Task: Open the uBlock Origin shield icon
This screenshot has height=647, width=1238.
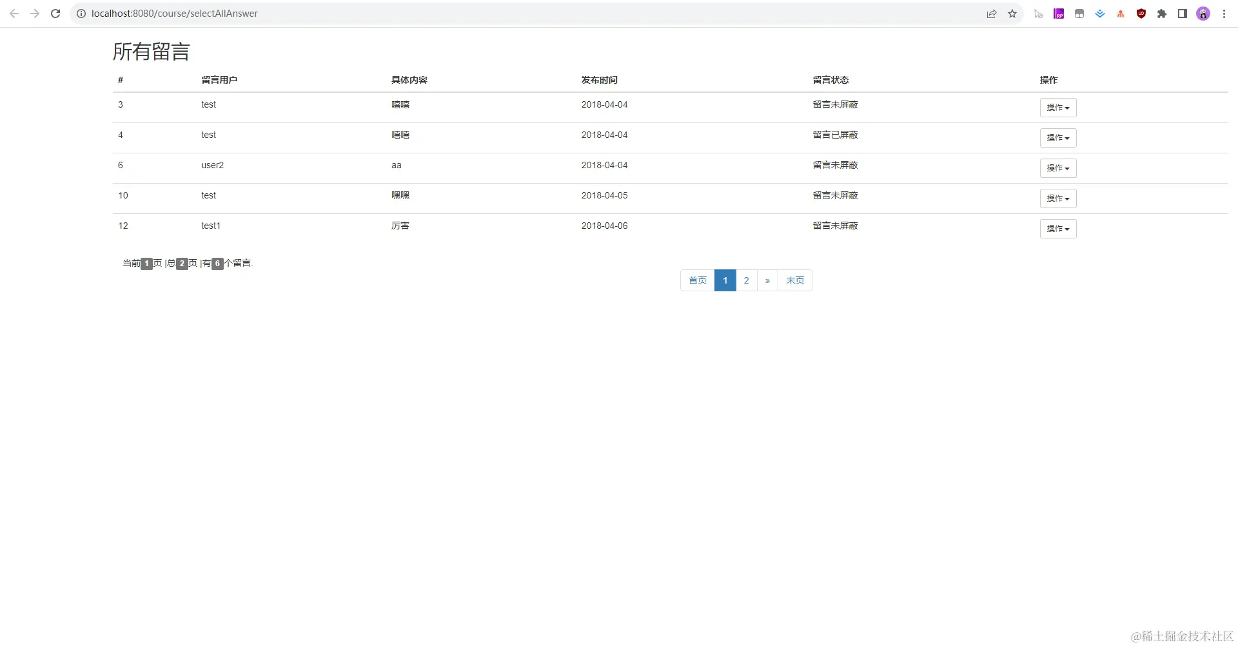Action: coord(1141,14)
